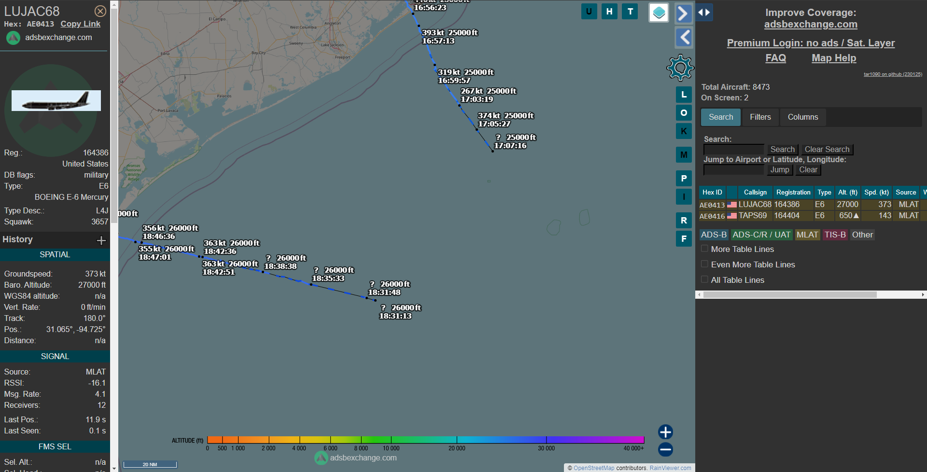Enable All Table Lines checkbox
The height and width of the screenshot is (472, 927).
704,279
